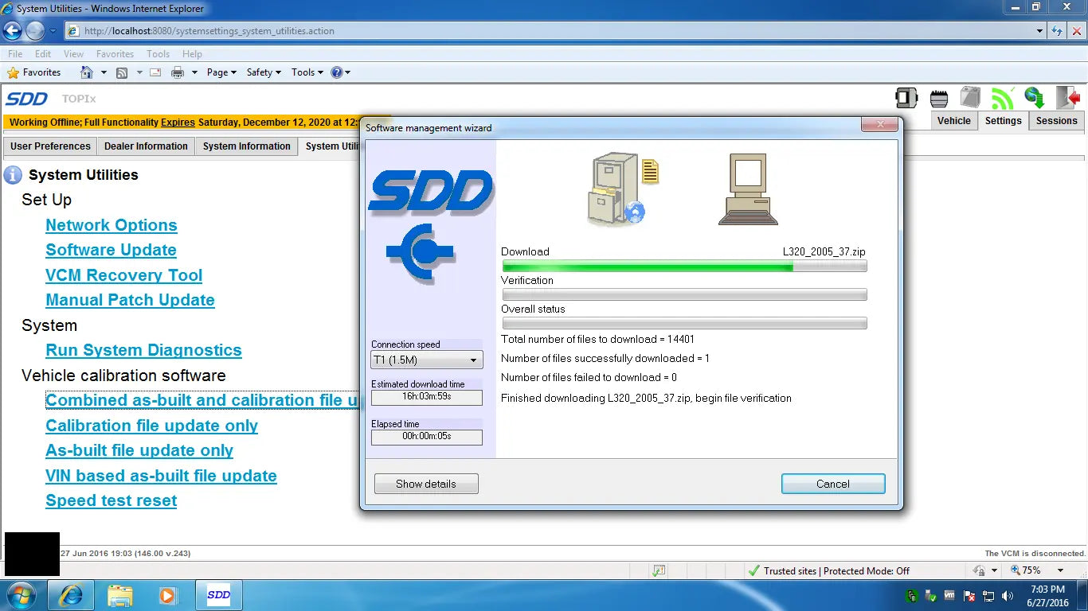This screenshot has width=1088, height=611.
Task: Expand the Safety dropdown menu
Action: pyautogui.click(x=264, y=72)
